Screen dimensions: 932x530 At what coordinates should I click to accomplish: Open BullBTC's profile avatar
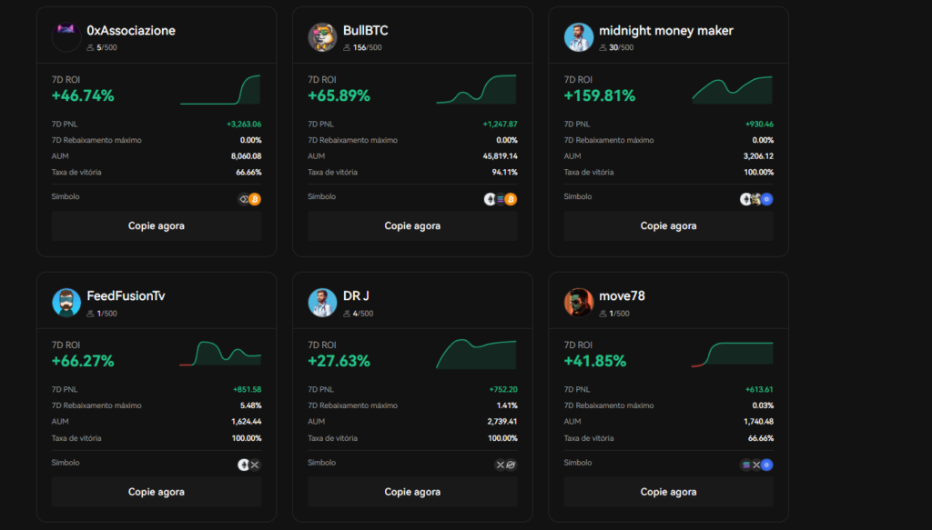tap(322, 37)
